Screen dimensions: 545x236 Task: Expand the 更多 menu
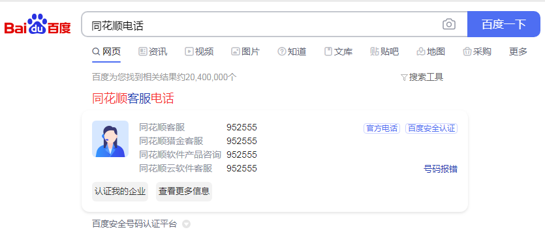click(x=518, y=52)
